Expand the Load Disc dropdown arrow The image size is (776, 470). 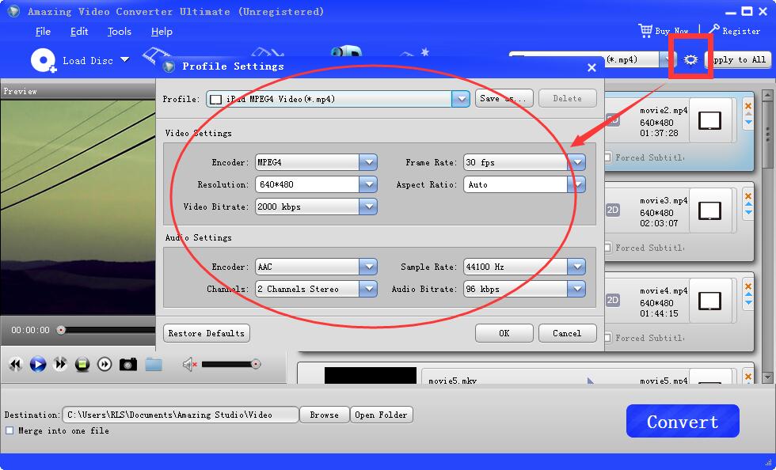(x=125, y=60)
